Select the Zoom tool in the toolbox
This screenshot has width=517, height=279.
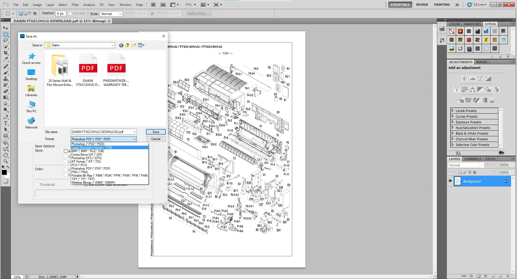(x=6, y=161)
